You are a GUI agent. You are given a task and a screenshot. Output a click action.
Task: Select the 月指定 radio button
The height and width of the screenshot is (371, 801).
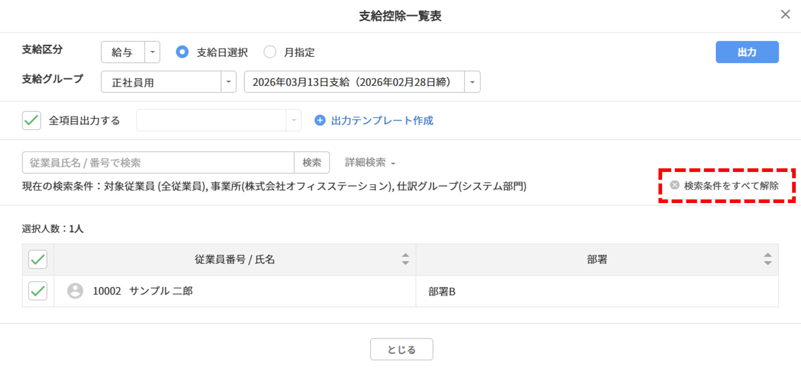click(x=270, y=52)
